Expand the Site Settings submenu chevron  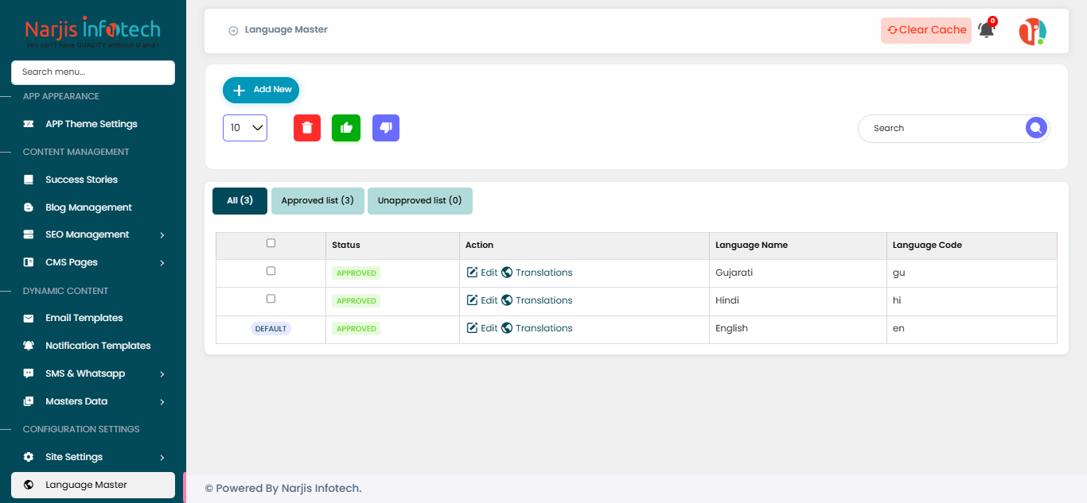click(x=162, y=458)
